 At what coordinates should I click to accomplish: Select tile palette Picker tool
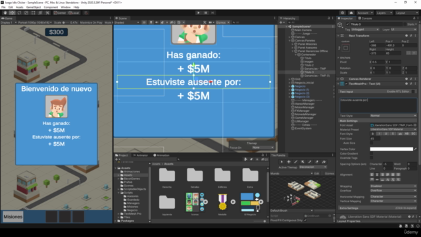click(x=310, y=162)
